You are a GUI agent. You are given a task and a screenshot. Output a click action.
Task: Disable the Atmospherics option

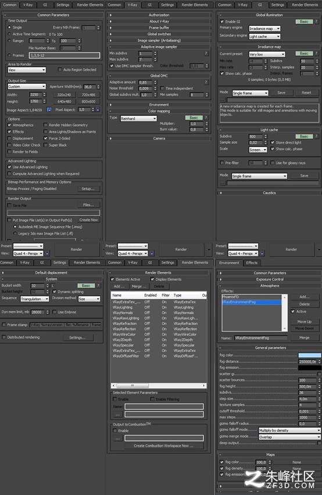(x=9, y=125)
